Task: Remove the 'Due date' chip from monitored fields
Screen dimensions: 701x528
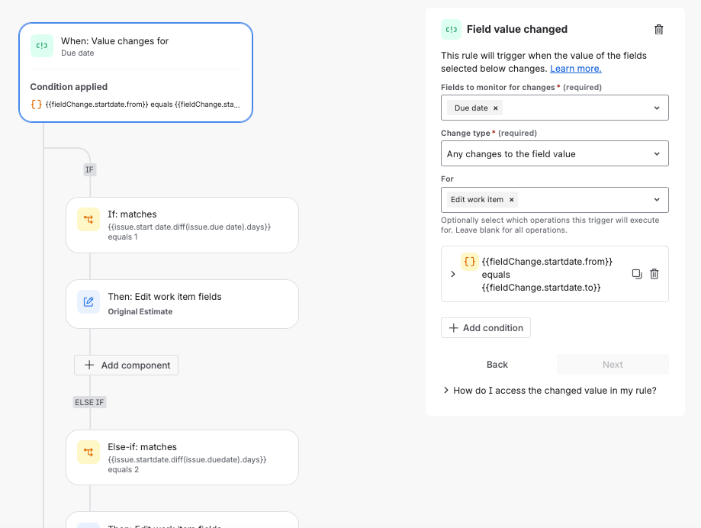Action: tap(496, 108)
